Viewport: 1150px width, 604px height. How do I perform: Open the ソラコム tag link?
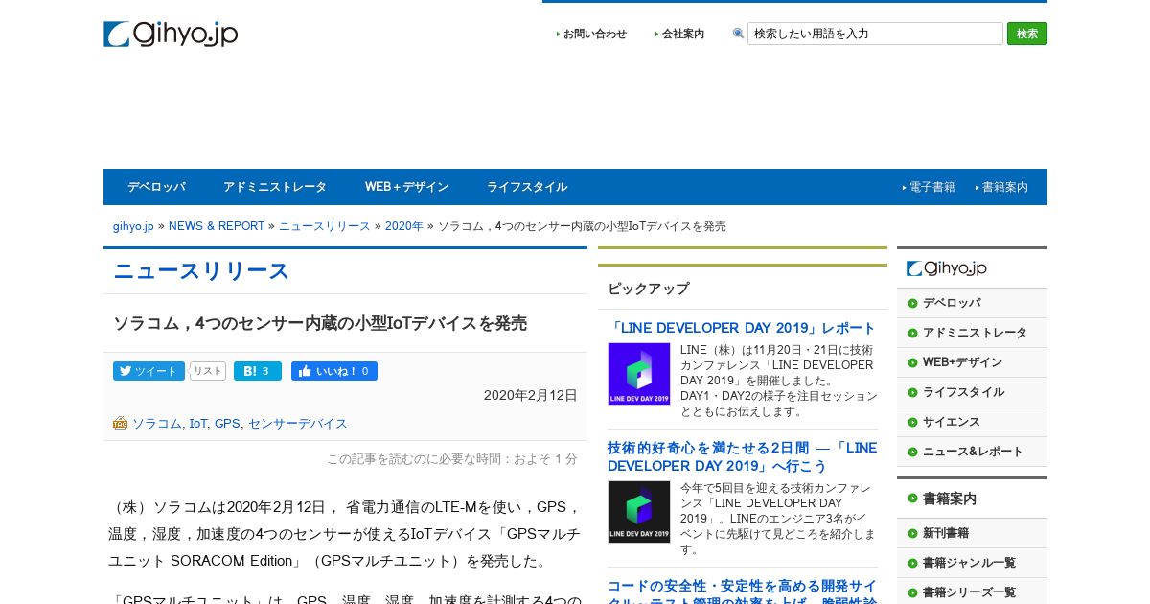[x=157, y=423]
